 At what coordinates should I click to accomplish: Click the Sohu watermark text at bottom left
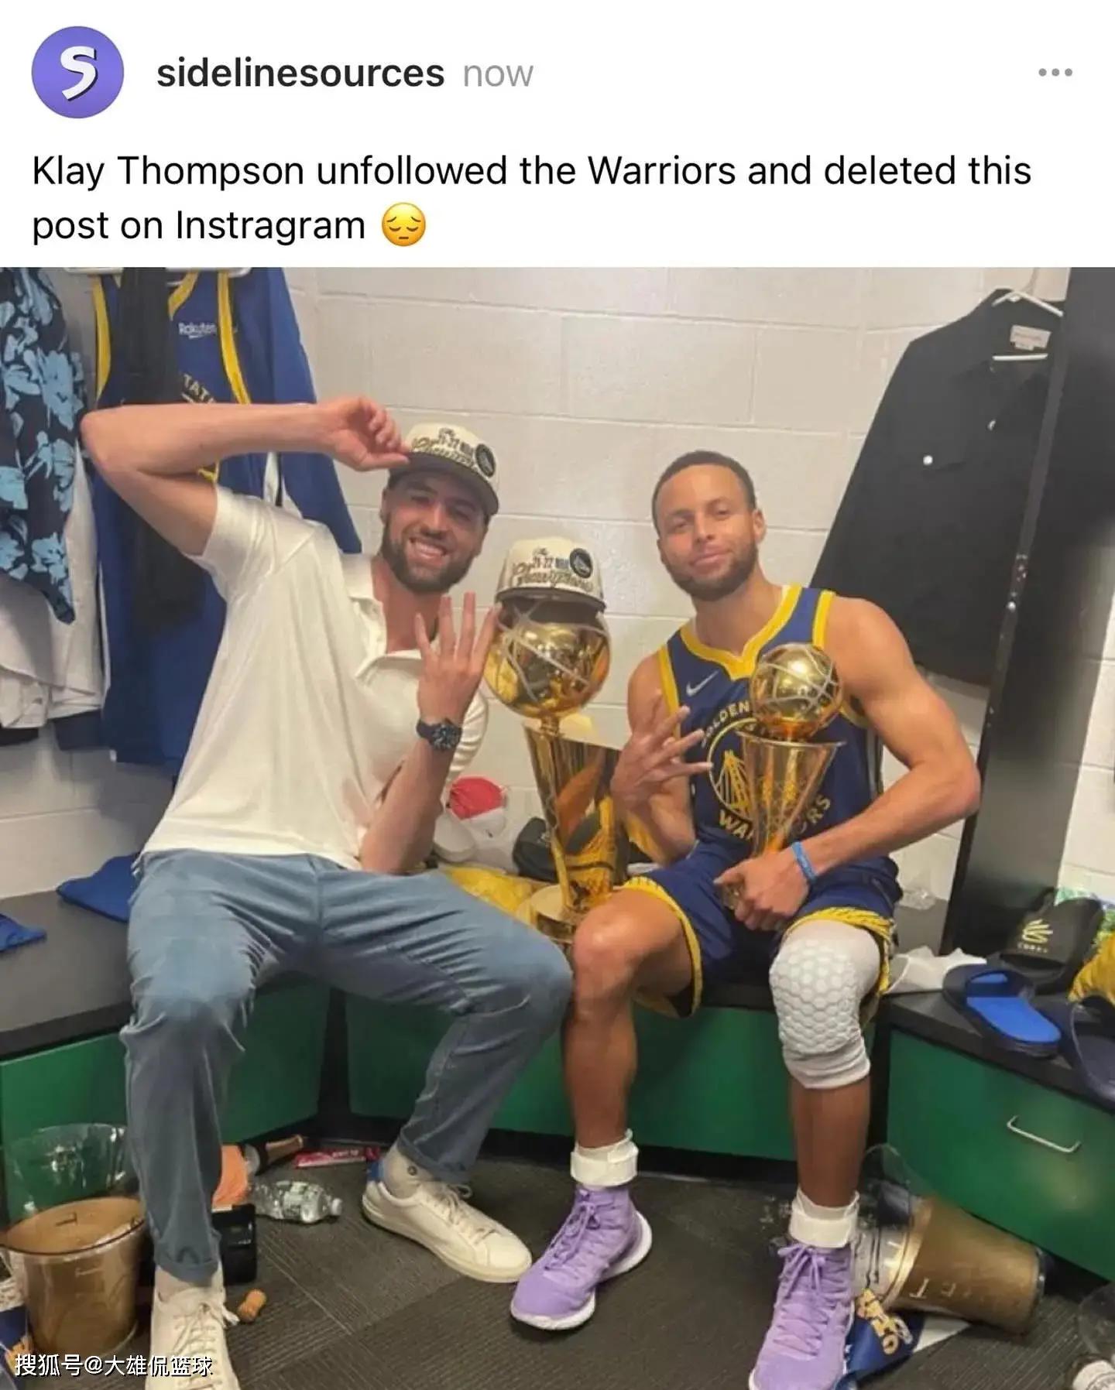[113, 1365]
